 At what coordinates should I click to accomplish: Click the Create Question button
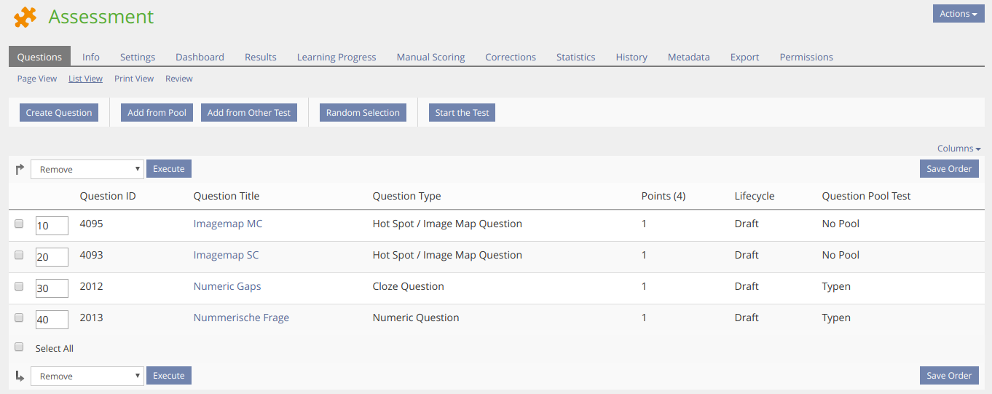pyautogui.click(x=59, y=113)
